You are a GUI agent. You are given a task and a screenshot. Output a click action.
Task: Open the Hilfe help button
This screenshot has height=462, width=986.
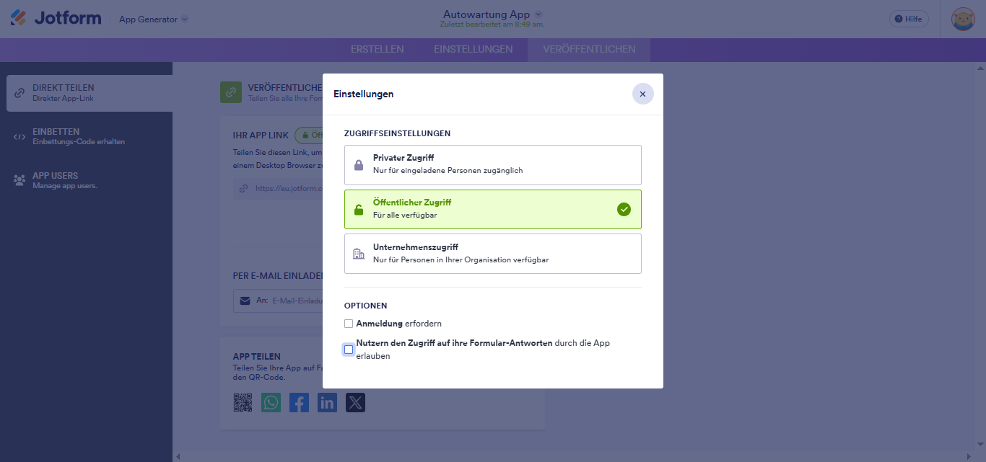coord(909,19)
